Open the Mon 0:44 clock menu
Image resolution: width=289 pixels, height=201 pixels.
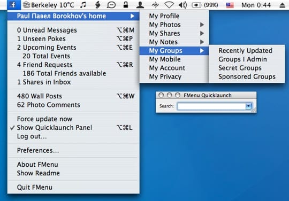click(x=256, y=5)
